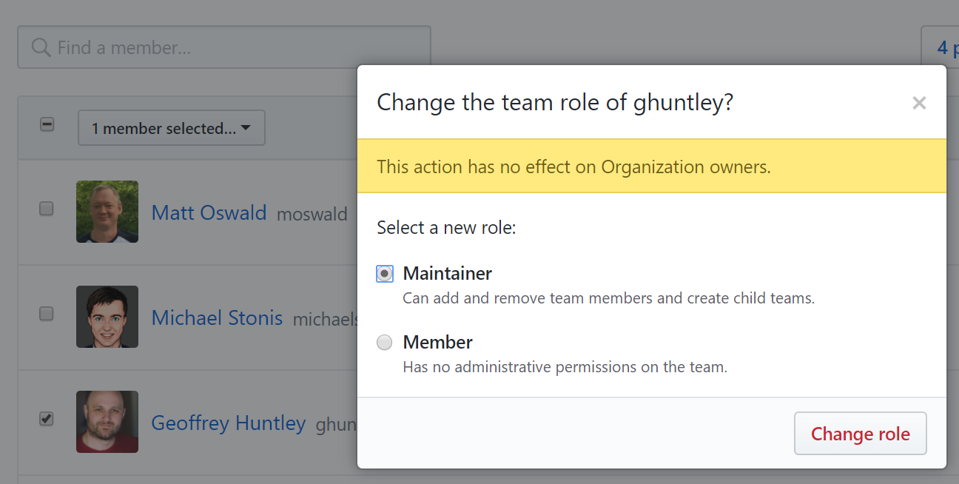Uncheck Geoffrey Huntley's selection checkbox
The width and height of the screenshot is (959, 484).
click(x=46, y=419)
